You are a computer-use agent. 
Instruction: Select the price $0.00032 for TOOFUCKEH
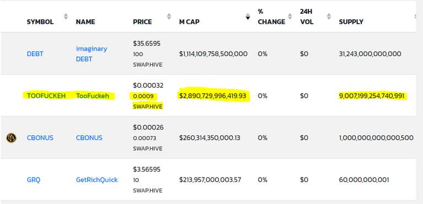tap(148, 85)
